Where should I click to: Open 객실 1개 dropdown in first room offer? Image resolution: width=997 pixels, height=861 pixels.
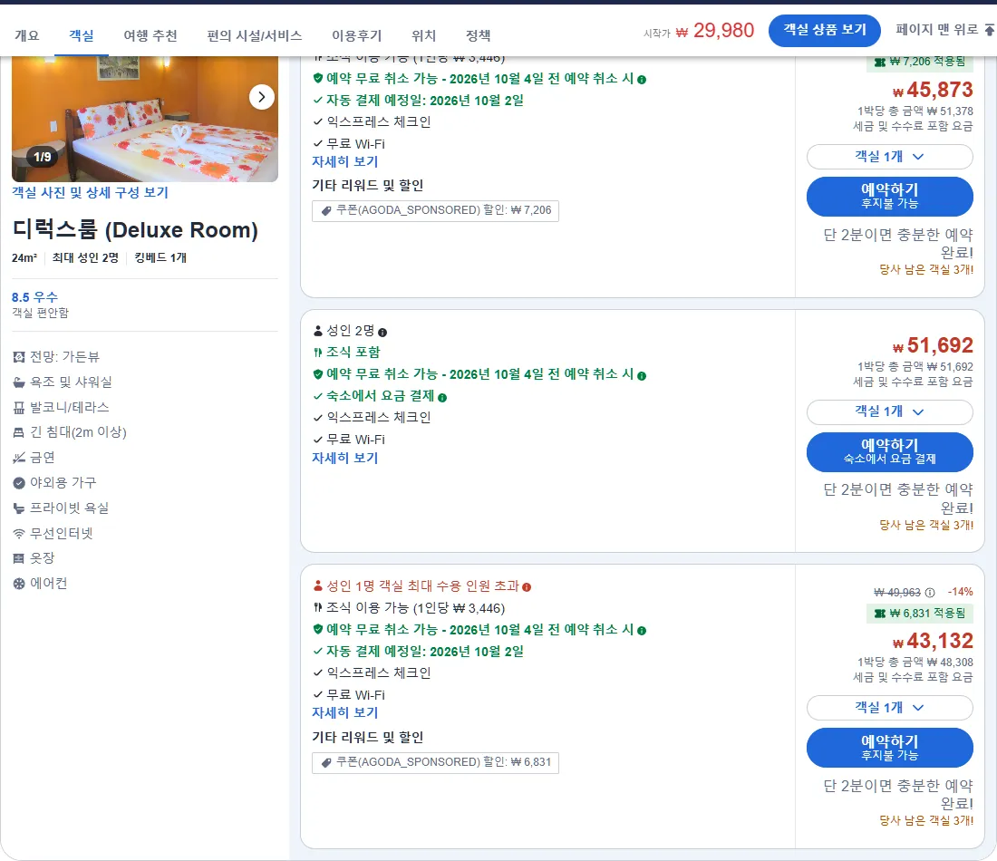tap(889, 157)
